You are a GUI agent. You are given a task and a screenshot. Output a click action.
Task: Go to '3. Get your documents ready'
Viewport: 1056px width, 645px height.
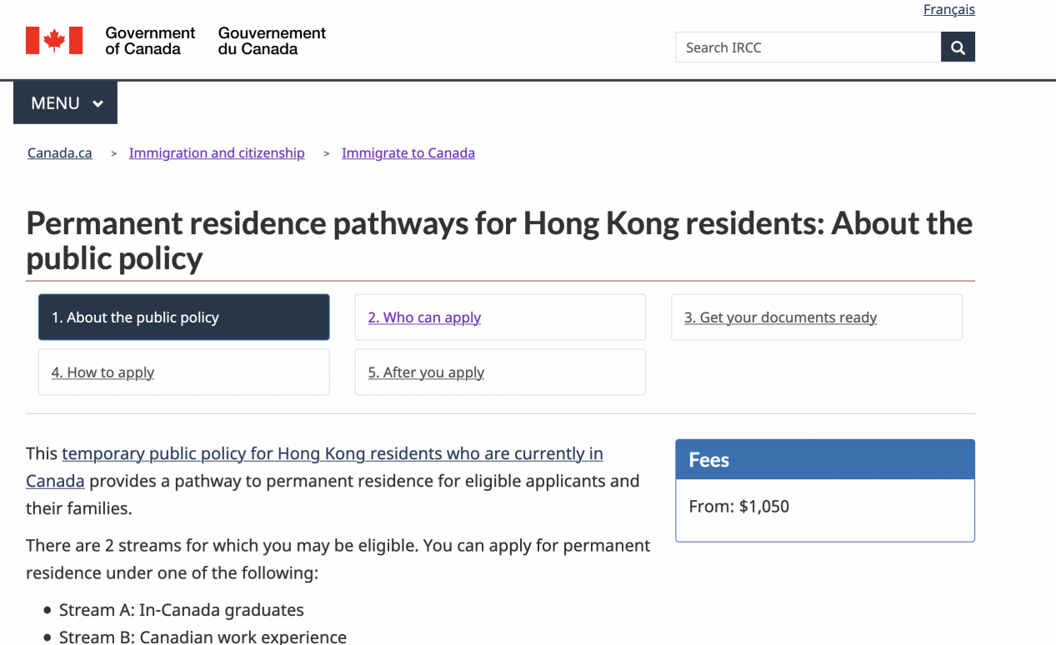pos(780,317)
